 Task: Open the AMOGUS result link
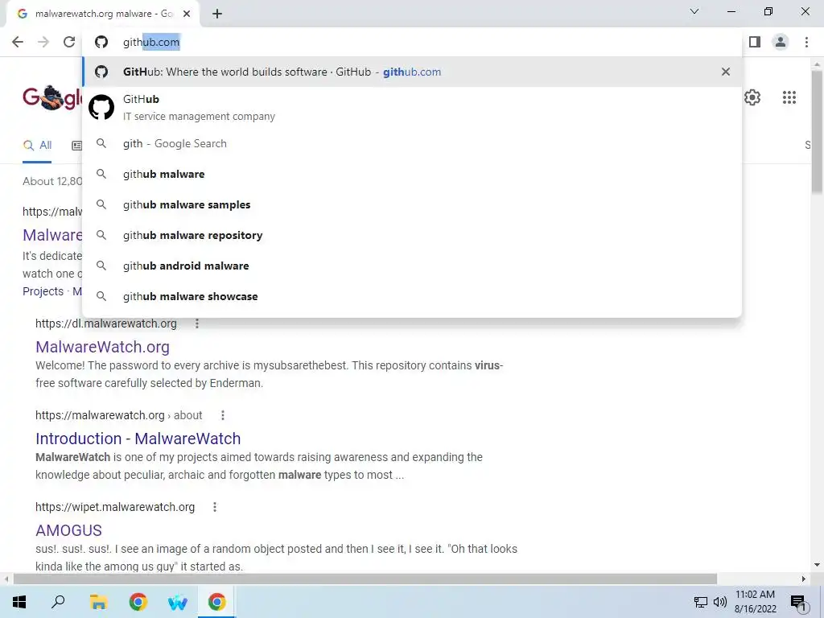coord(69,530)
